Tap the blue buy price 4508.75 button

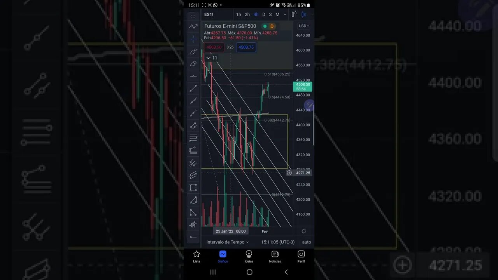[x=246, y=47]
